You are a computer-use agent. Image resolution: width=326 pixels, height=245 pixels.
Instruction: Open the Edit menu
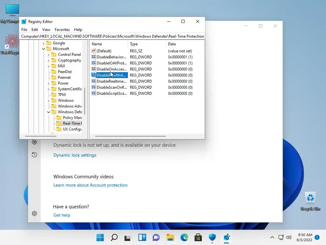[34, 30]
